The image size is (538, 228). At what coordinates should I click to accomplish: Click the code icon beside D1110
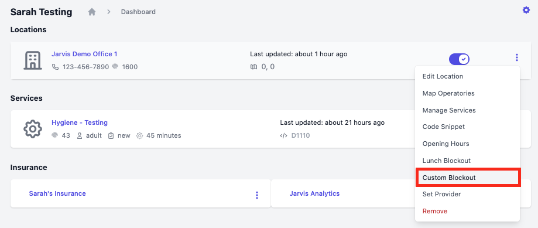(x=284, y=135)
